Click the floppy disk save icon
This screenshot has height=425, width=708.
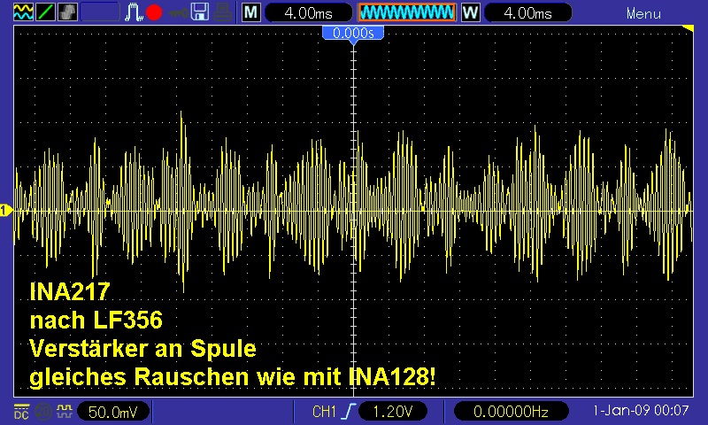pyautogui.click(x=200, y=12)
